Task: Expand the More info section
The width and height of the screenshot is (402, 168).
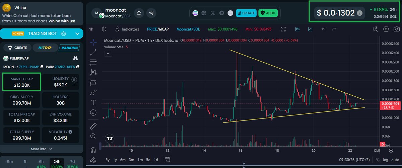Action: pos(42,149)
